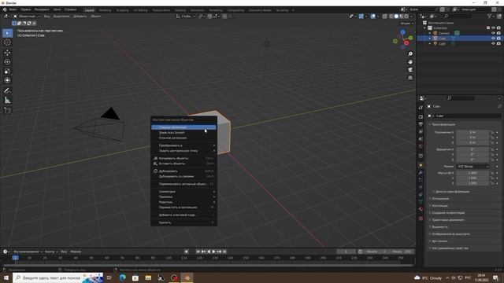The image size is (504, 283).
Task: Click the viewport pan hand icon
Action: (410, 62)
